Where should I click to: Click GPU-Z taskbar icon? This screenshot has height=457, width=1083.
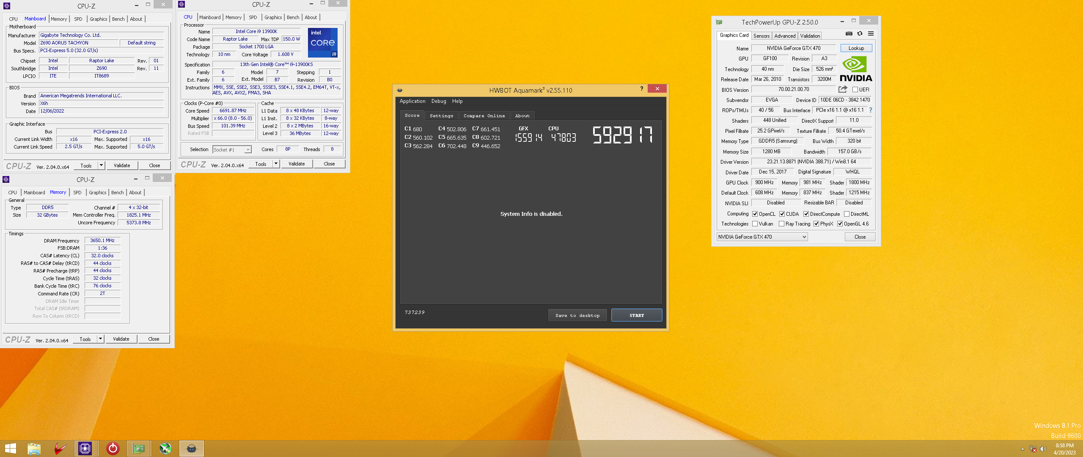tap(138, 449)
